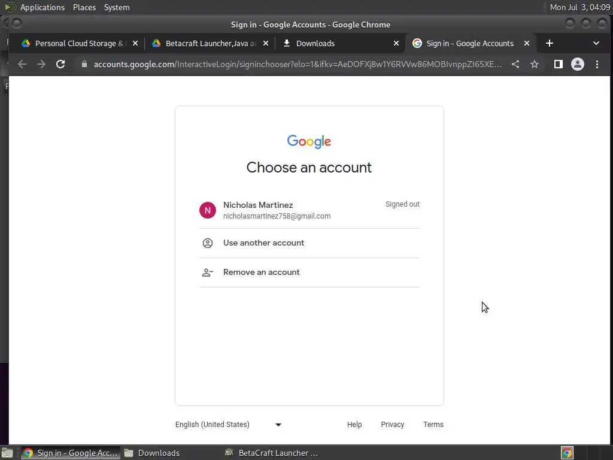The width and height of the screenshot is (613, 460).
Task: Open Chrome three-dot menu
Action: pyautogui.click(x=597, y=64)
